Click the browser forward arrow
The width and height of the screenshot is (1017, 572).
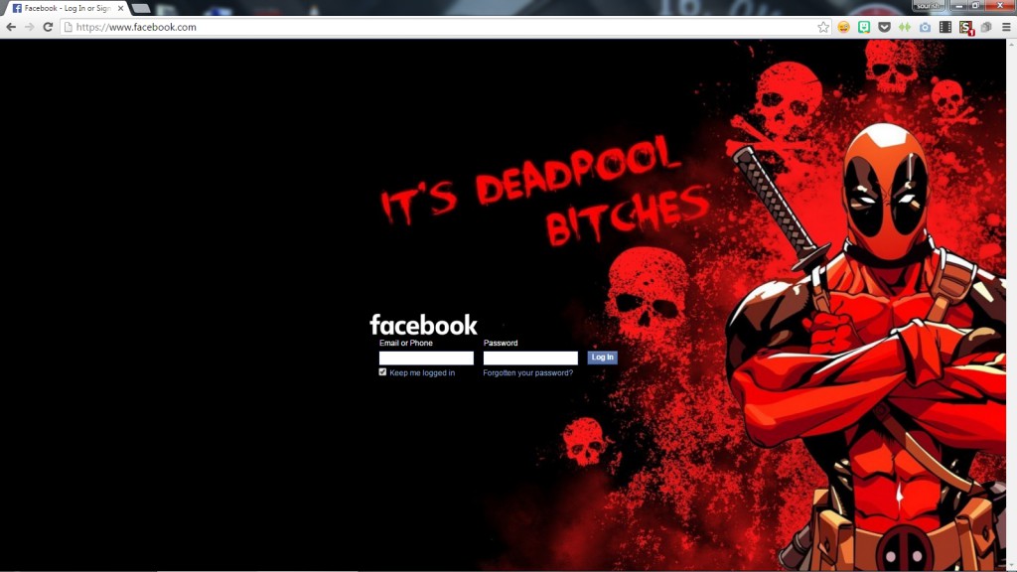tap(29, 27)
